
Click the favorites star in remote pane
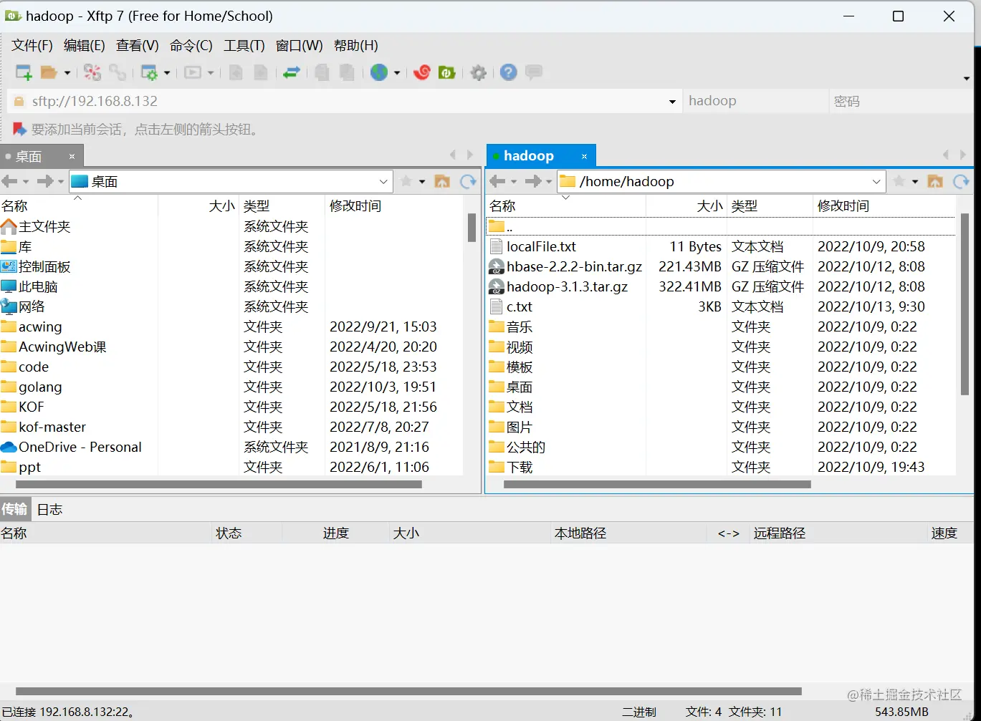899,182
